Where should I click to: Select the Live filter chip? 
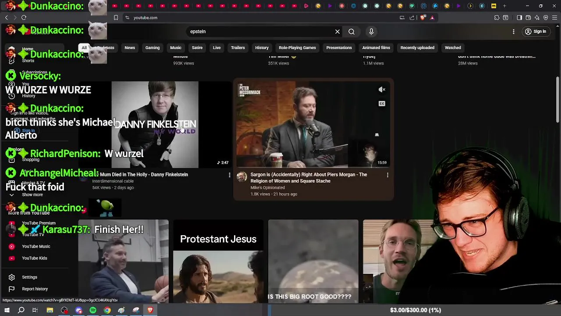click(x=217, y=48)
